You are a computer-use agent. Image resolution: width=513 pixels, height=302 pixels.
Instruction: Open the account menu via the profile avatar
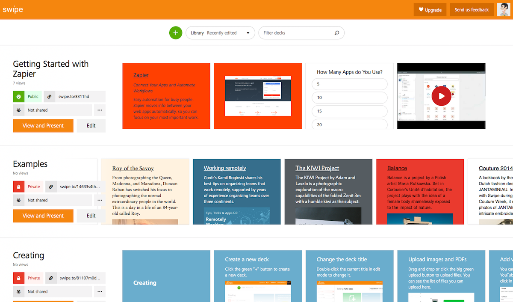pyautogui.click(x=503, y=9)
